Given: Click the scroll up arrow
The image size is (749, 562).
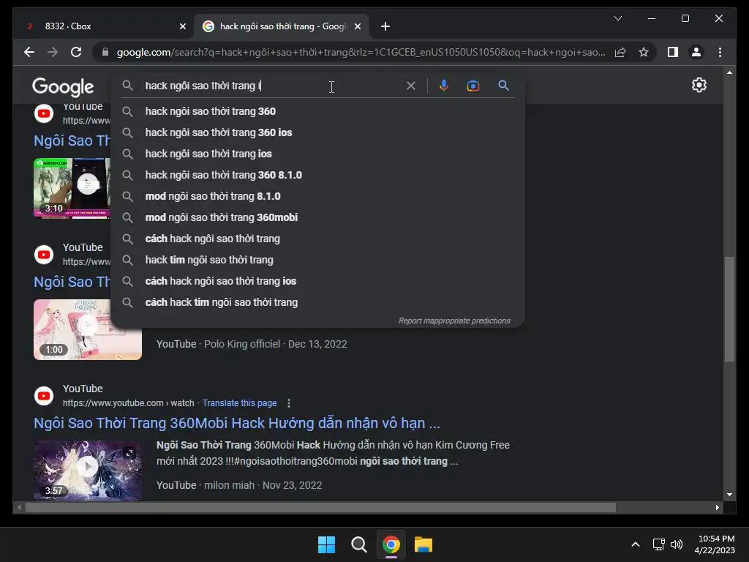Looking at the screenshot, I should point(729,72).
